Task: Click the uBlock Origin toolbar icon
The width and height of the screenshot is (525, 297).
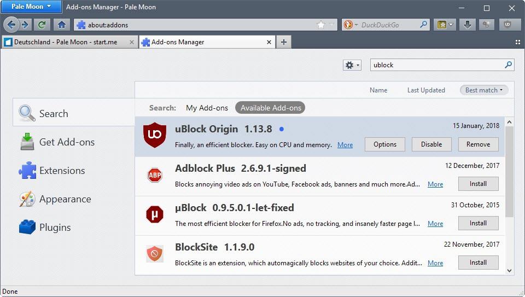Action: click(507, 25)
